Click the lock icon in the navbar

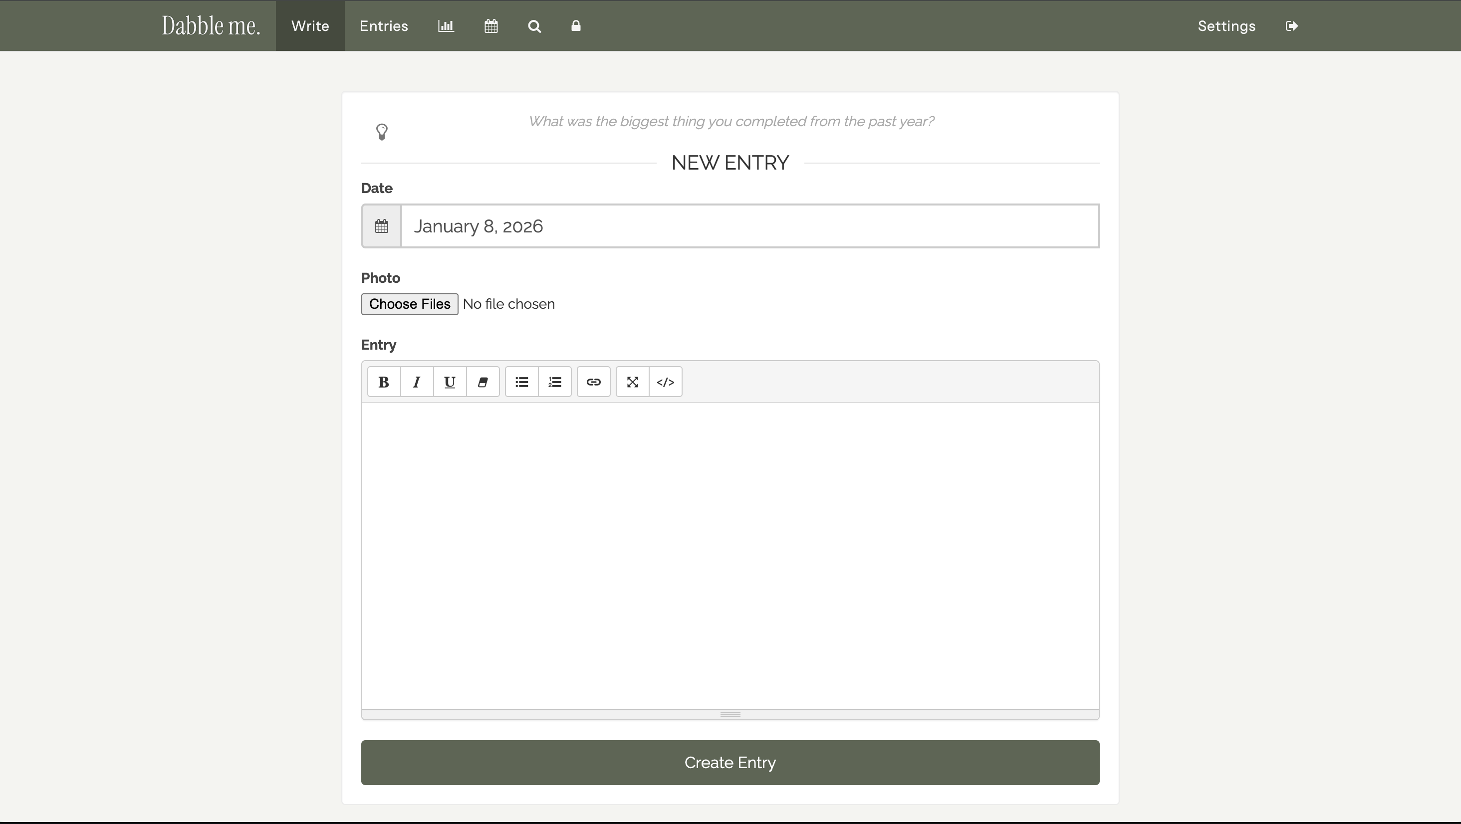[x=576, y=26]
